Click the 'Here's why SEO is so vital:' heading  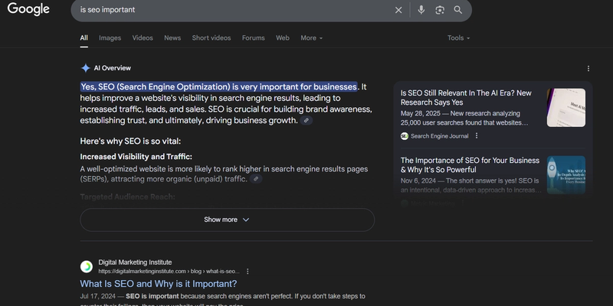pyautogui.click(x=130, y=142)
